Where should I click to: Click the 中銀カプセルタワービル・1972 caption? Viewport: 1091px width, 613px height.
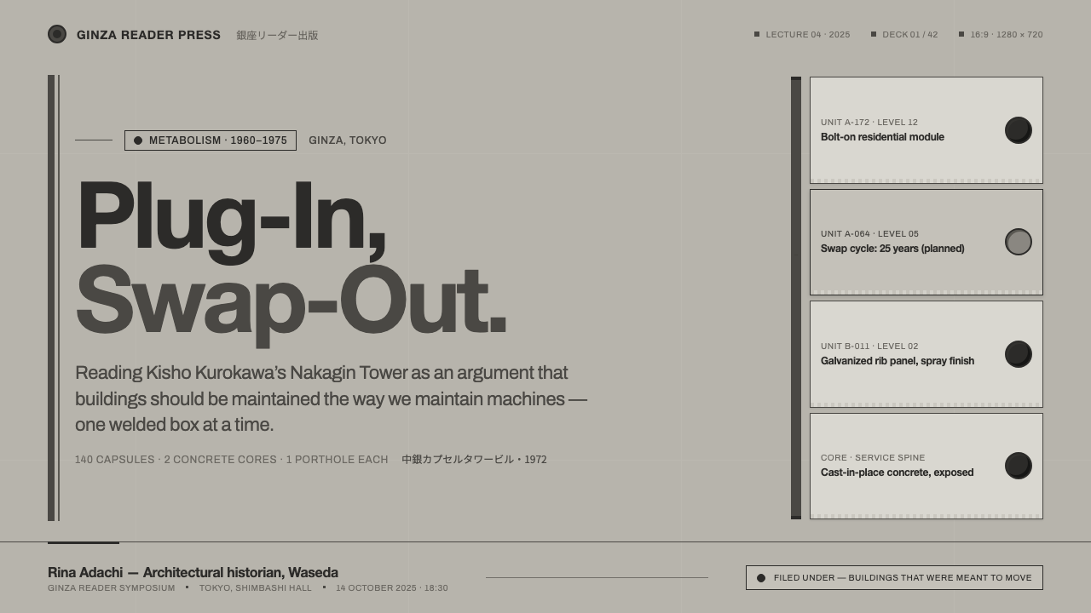coord(474,460)
